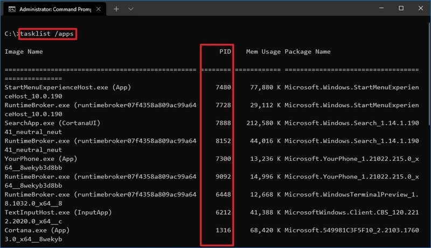Viewport: 431px width, 248px height.
Task: Click PID value 6212
Action: coord(223,212)
